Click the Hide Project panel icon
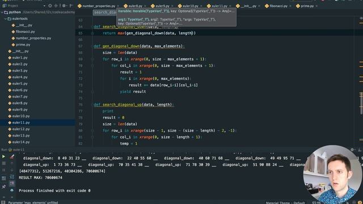The width and height of the screenshot is (363, 204). (x=71, y=6)
